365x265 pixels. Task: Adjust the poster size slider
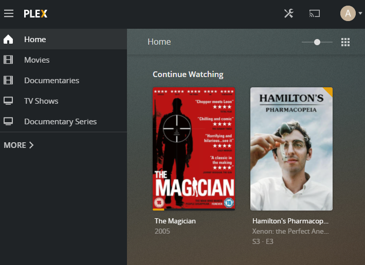pyautogui.click(x=317, y=42)
